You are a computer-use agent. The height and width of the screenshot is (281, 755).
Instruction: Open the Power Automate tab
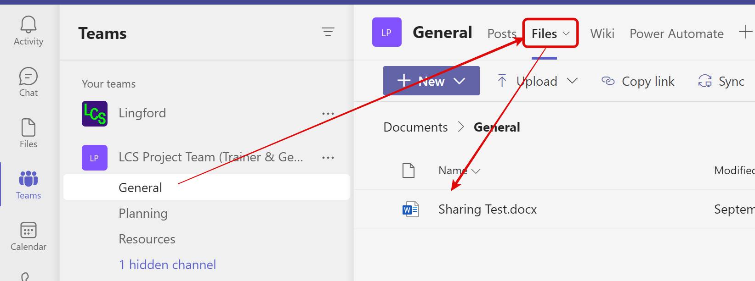[x=676, y=33]
